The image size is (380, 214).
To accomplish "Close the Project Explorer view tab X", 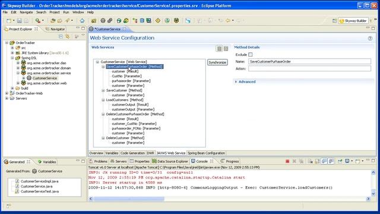I will (x=36, y=29).
